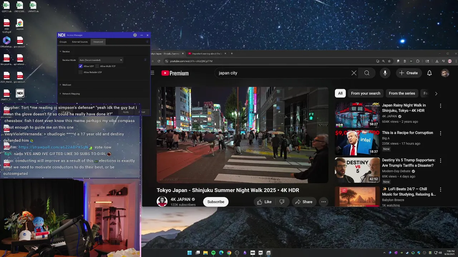Click in YouTube search box
This screenshot has width=458, height=257.
pyautogui.click(x=283, y=73)
